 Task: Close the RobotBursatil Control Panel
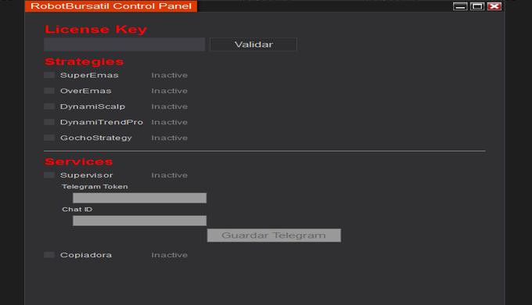point(494,6)
